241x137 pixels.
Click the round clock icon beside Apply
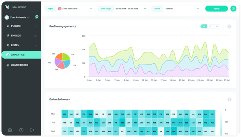pyautogui.click(x=233, y=9)
